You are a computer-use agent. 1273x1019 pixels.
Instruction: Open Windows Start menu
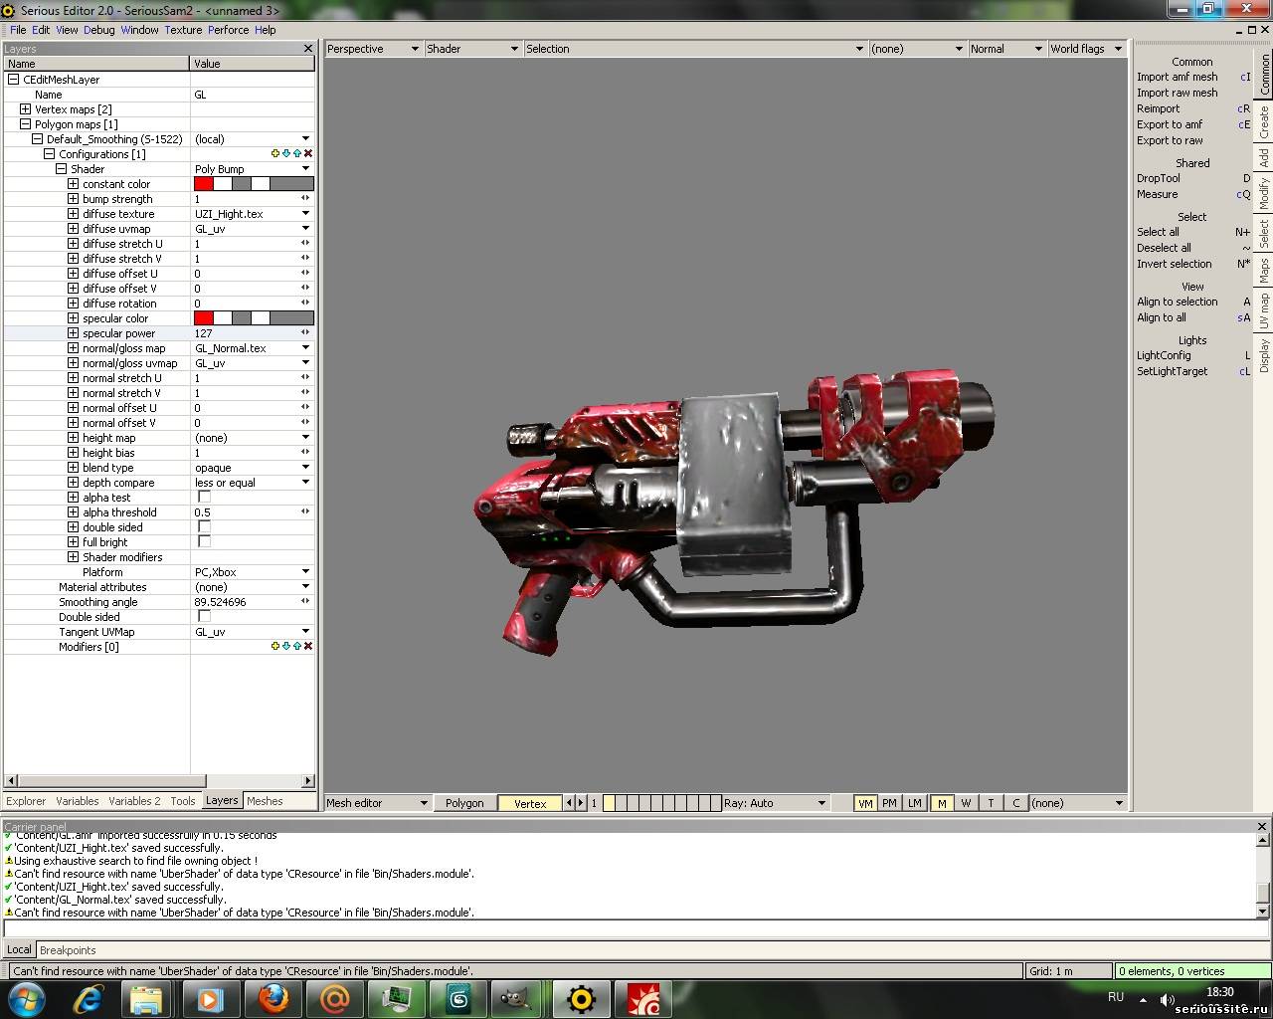point(26,998)
